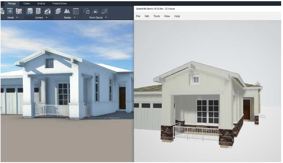Click the colored list panel icon
The height and width of the screenshot is (163, 283).
pos(76,11)
